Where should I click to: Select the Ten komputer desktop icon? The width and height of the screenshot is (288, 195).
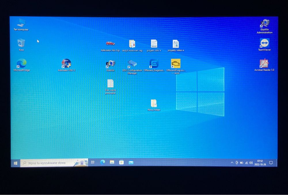click(x=21, y=25)
